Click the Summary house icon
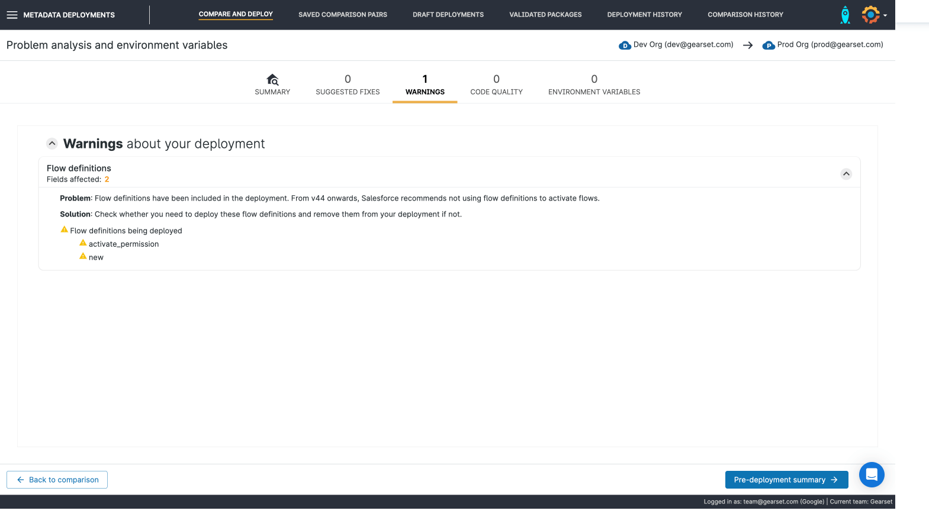The width and height of the screenshot is (929, 530). (x=272, y=79)
